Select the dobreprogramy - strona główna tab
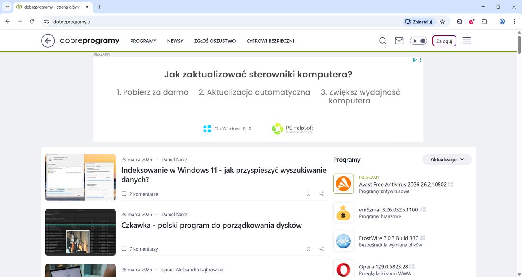 [53, 7]
